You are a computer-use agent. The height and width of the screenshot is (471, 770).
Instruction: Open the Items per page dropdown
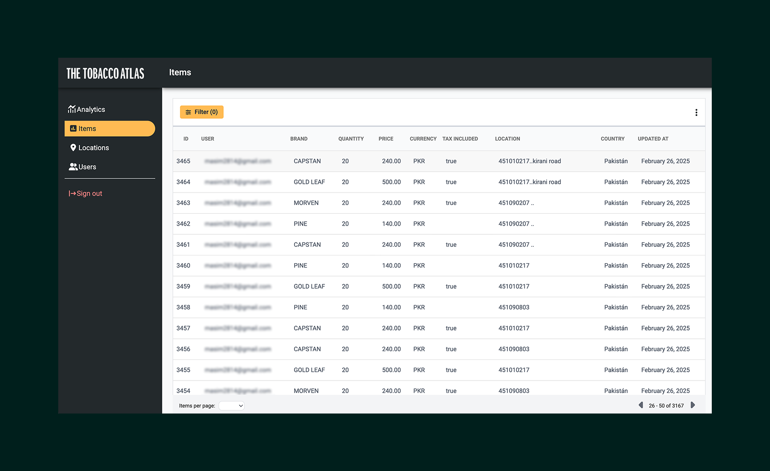231,406
